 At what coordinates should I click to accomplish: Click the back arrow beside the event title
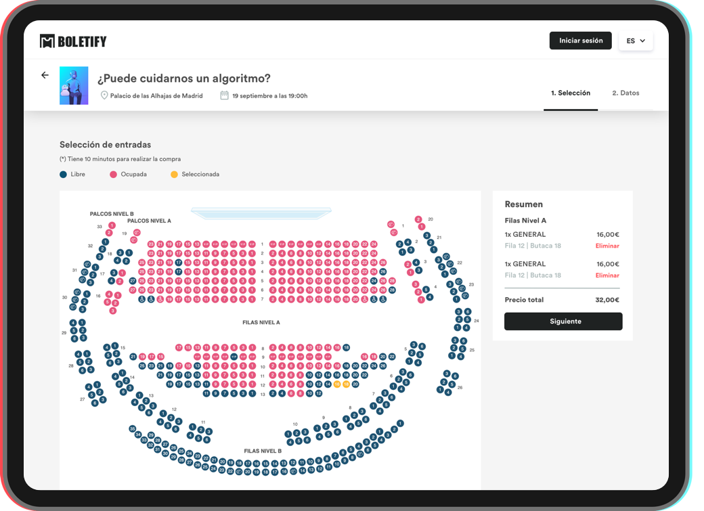45,75
